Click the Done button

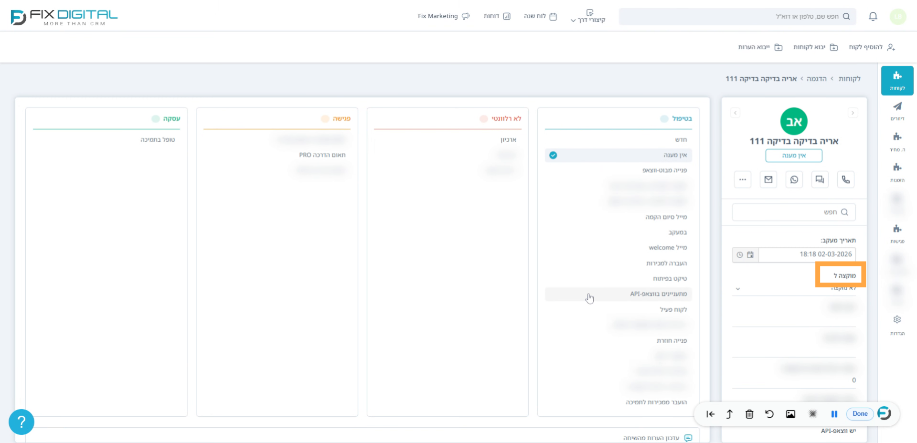[x=860, y=414]
